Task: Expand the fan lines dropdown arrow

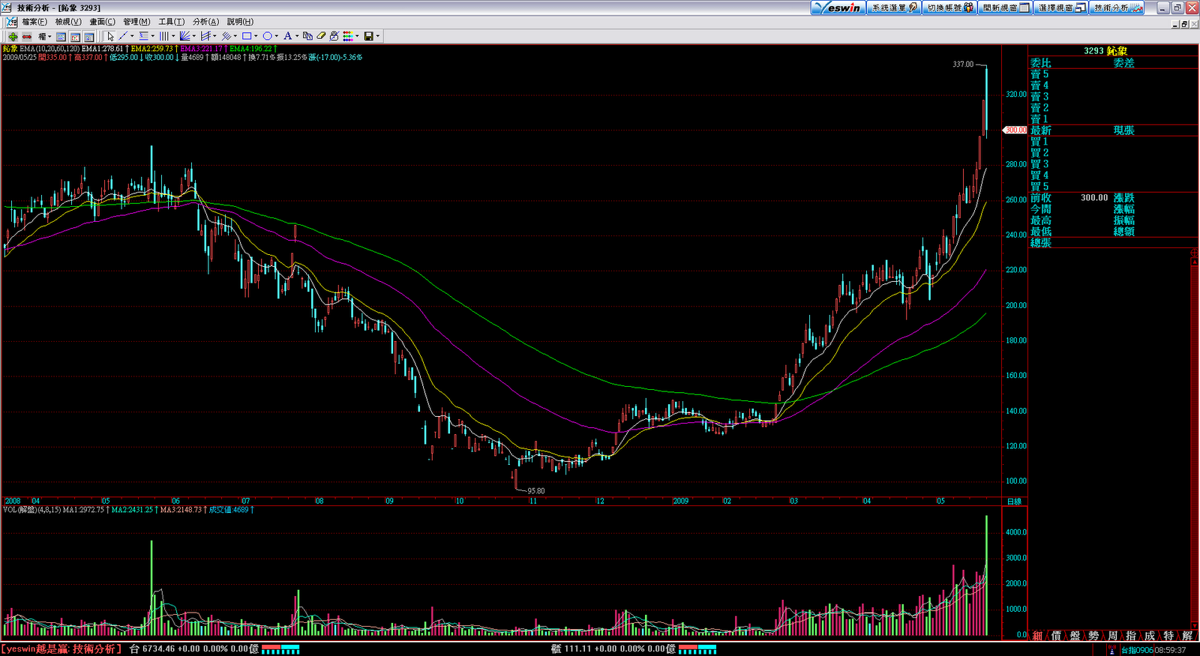Action: coord(194,36)
